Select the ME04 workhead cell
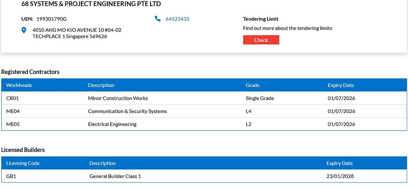 tap(13, 111)
